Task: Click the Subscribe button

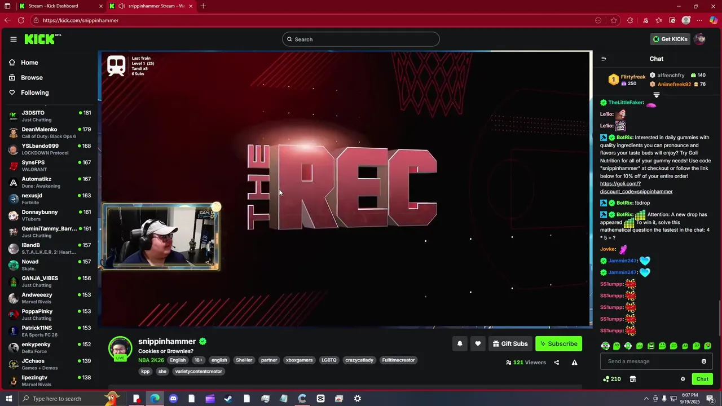Action: click(x=558, y=343)
